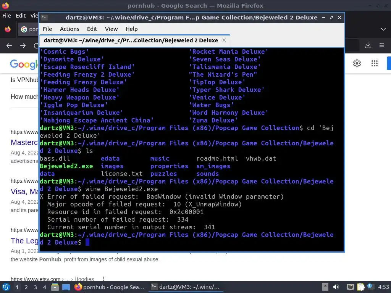Click the Google logo in Firefox
Viewport: 391px width, 293px height.
tap(24, 64)
